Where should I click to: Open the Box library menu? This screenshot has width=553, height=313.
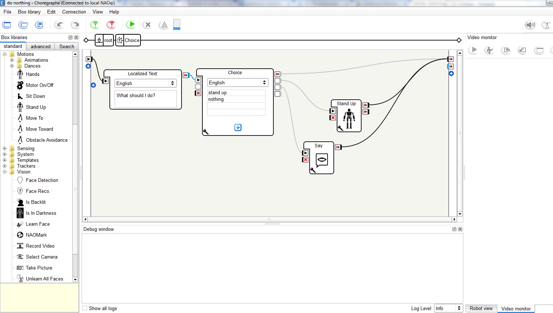click(x=29, y=12)
